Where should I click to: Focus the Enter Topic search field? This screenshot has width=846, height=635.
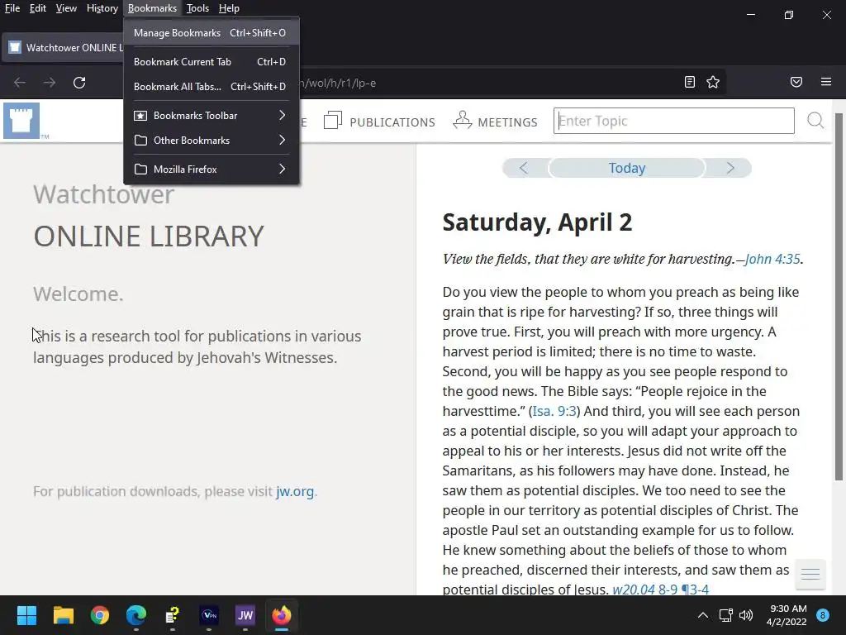point(674,121)
